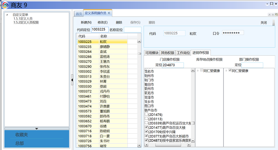
Task: Expand 同仁堂健康 node in 部门操作权限
Action: pyautogui.click(x=226, y=71)
